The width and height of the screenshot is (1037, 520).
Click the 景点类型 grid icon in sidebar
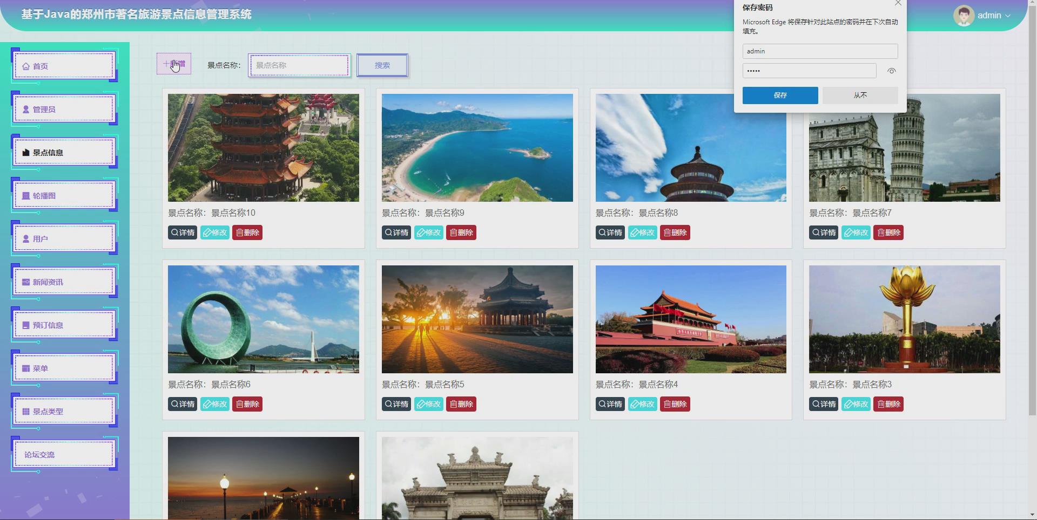[x=25, y=411]
